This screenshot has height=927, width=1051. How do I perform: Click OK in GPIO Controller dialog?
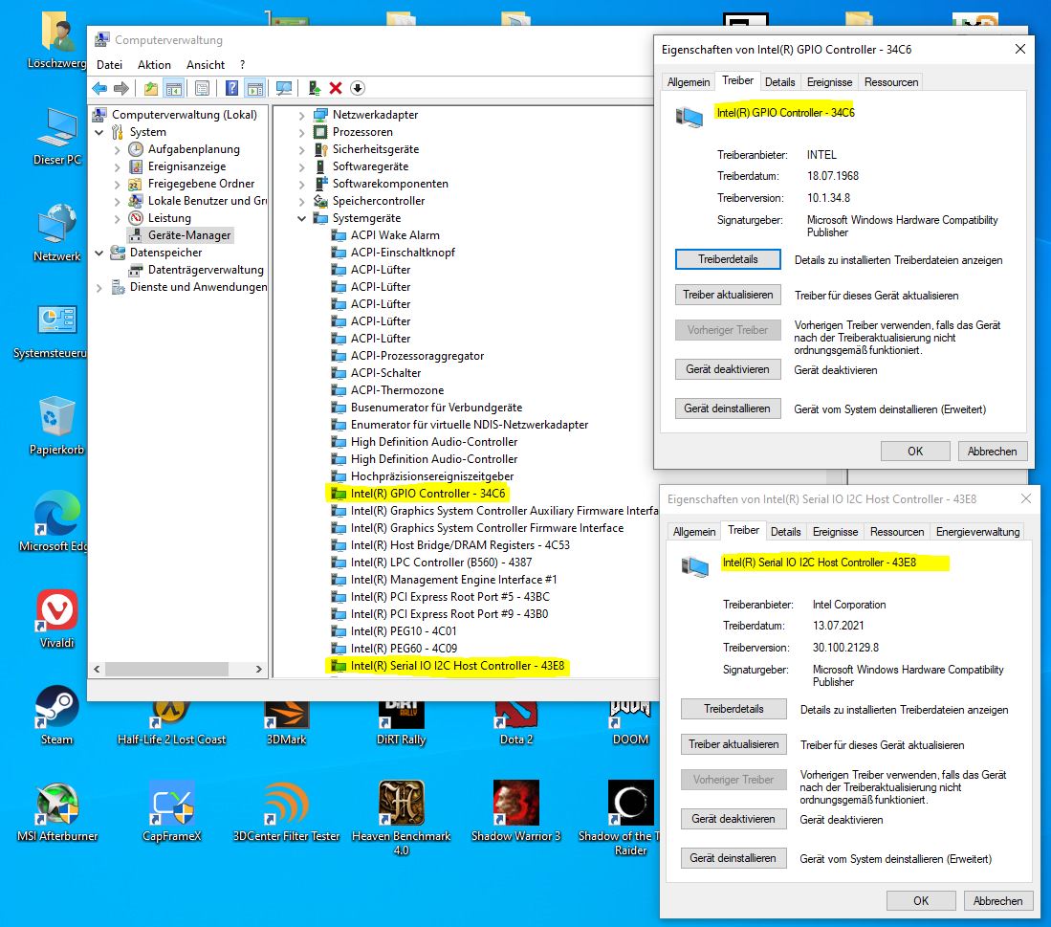pyautogui.click(x=915, y=452)
